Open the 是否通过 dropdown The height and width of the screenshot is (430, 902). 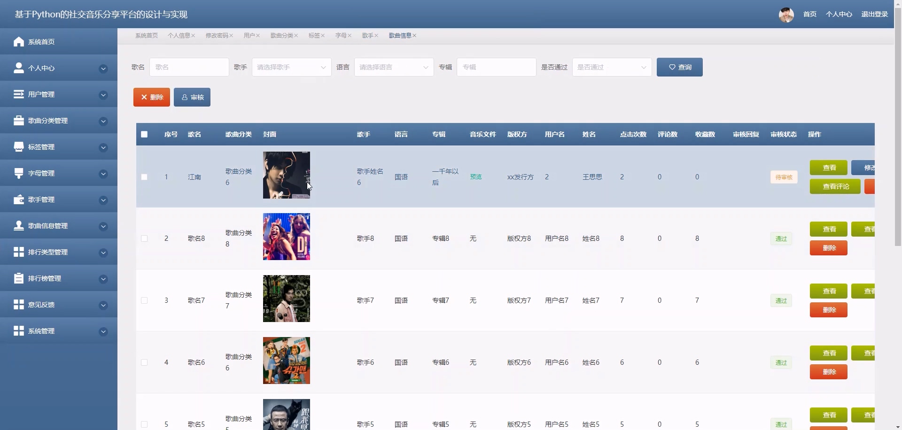pos(612,67)
